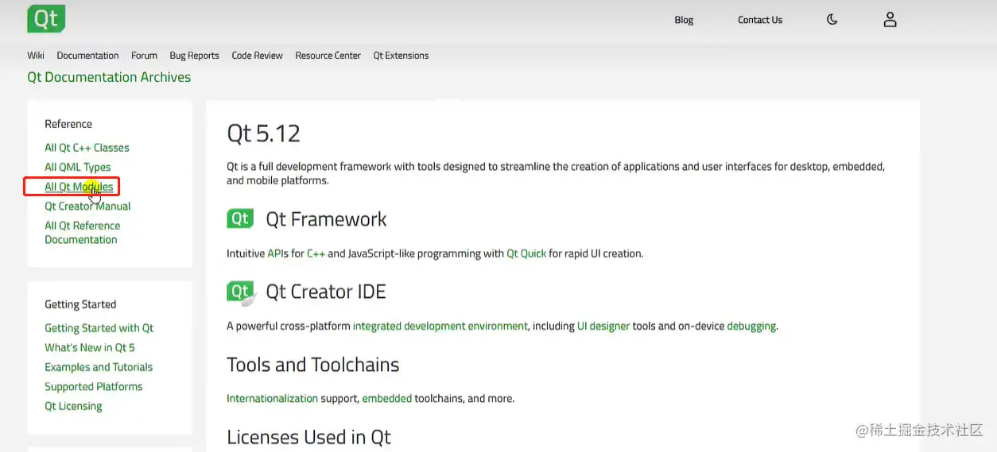This screenshot has width=997, height=452.
Task: Click the Qt 5.12 page title
Action: tap(263, 133)
